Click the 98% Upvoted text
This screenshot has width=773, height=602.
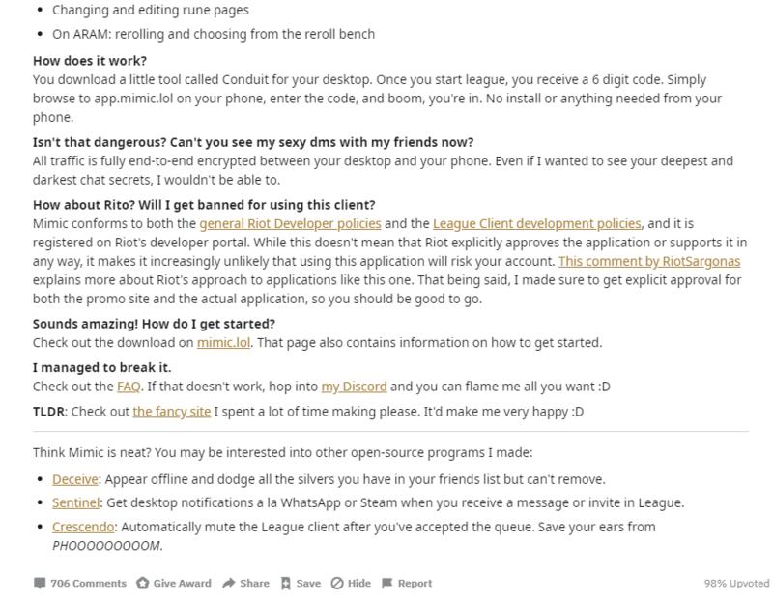click(x=736, y=584)
